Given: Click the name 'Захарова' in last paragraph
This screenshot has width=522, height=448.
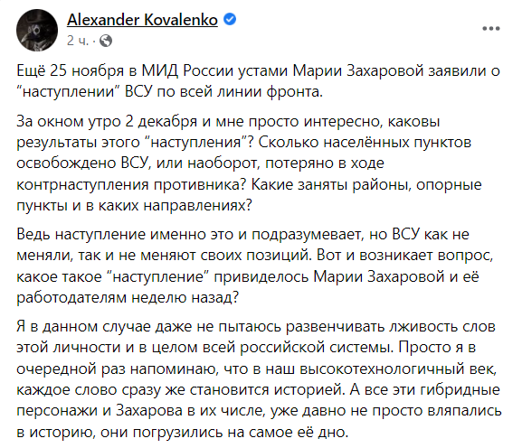Looking at the screenshot, I should point(149,411).
